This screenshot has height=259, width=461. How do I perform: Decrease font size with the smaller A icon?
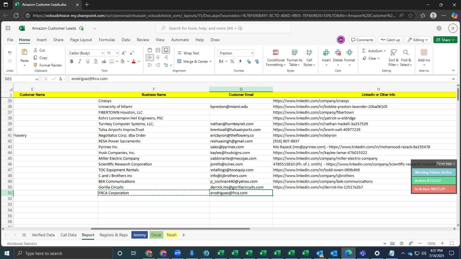point(132,53)
